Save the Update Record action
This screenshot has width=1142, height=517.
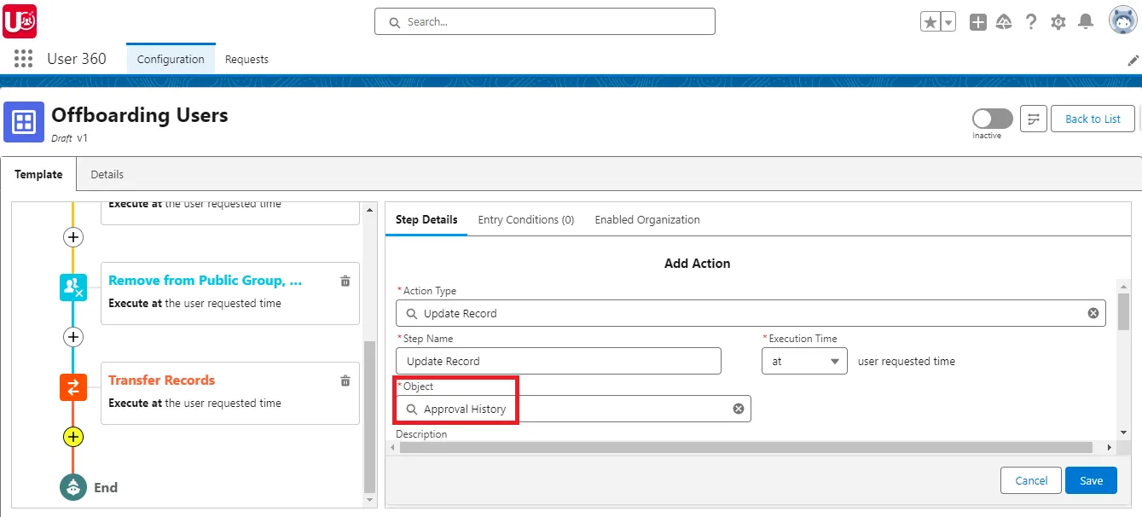tap(1091, 480)
